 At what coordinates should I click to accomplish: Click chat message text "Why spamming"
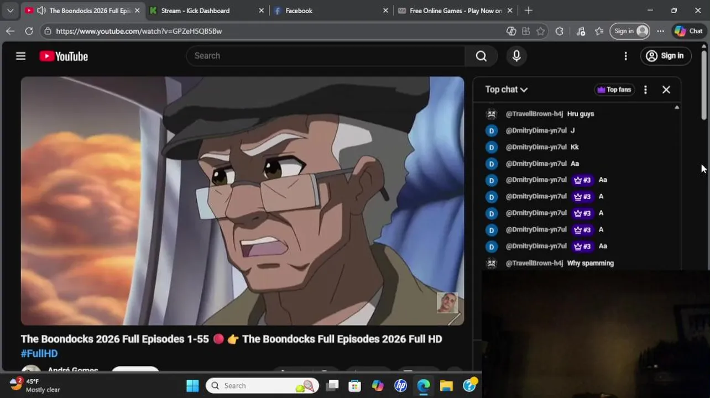(591, 263)
